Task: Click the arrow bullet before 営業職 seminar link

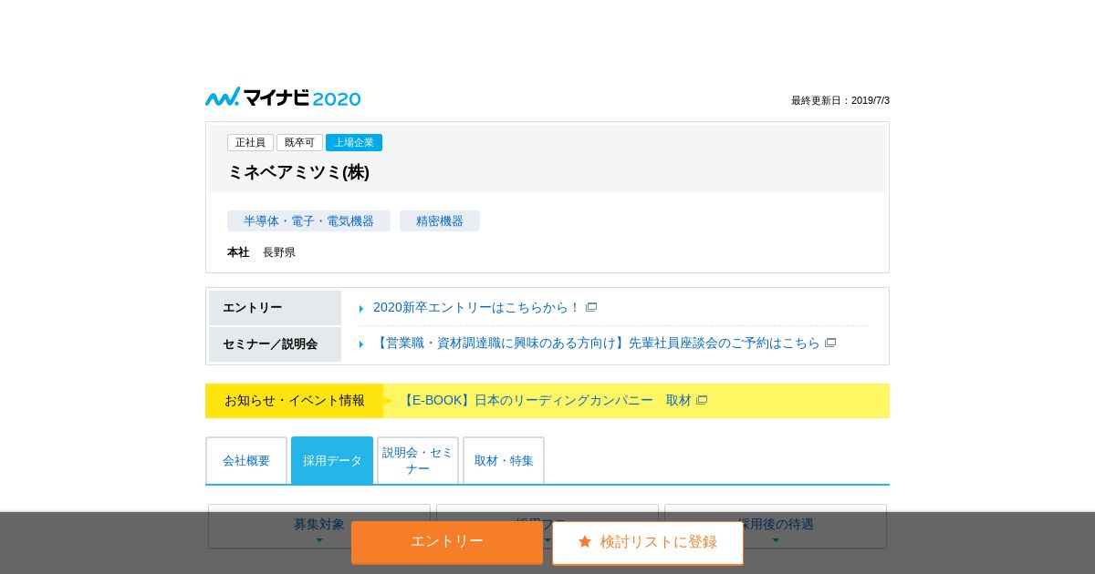Action: click(x=361, y=344)
